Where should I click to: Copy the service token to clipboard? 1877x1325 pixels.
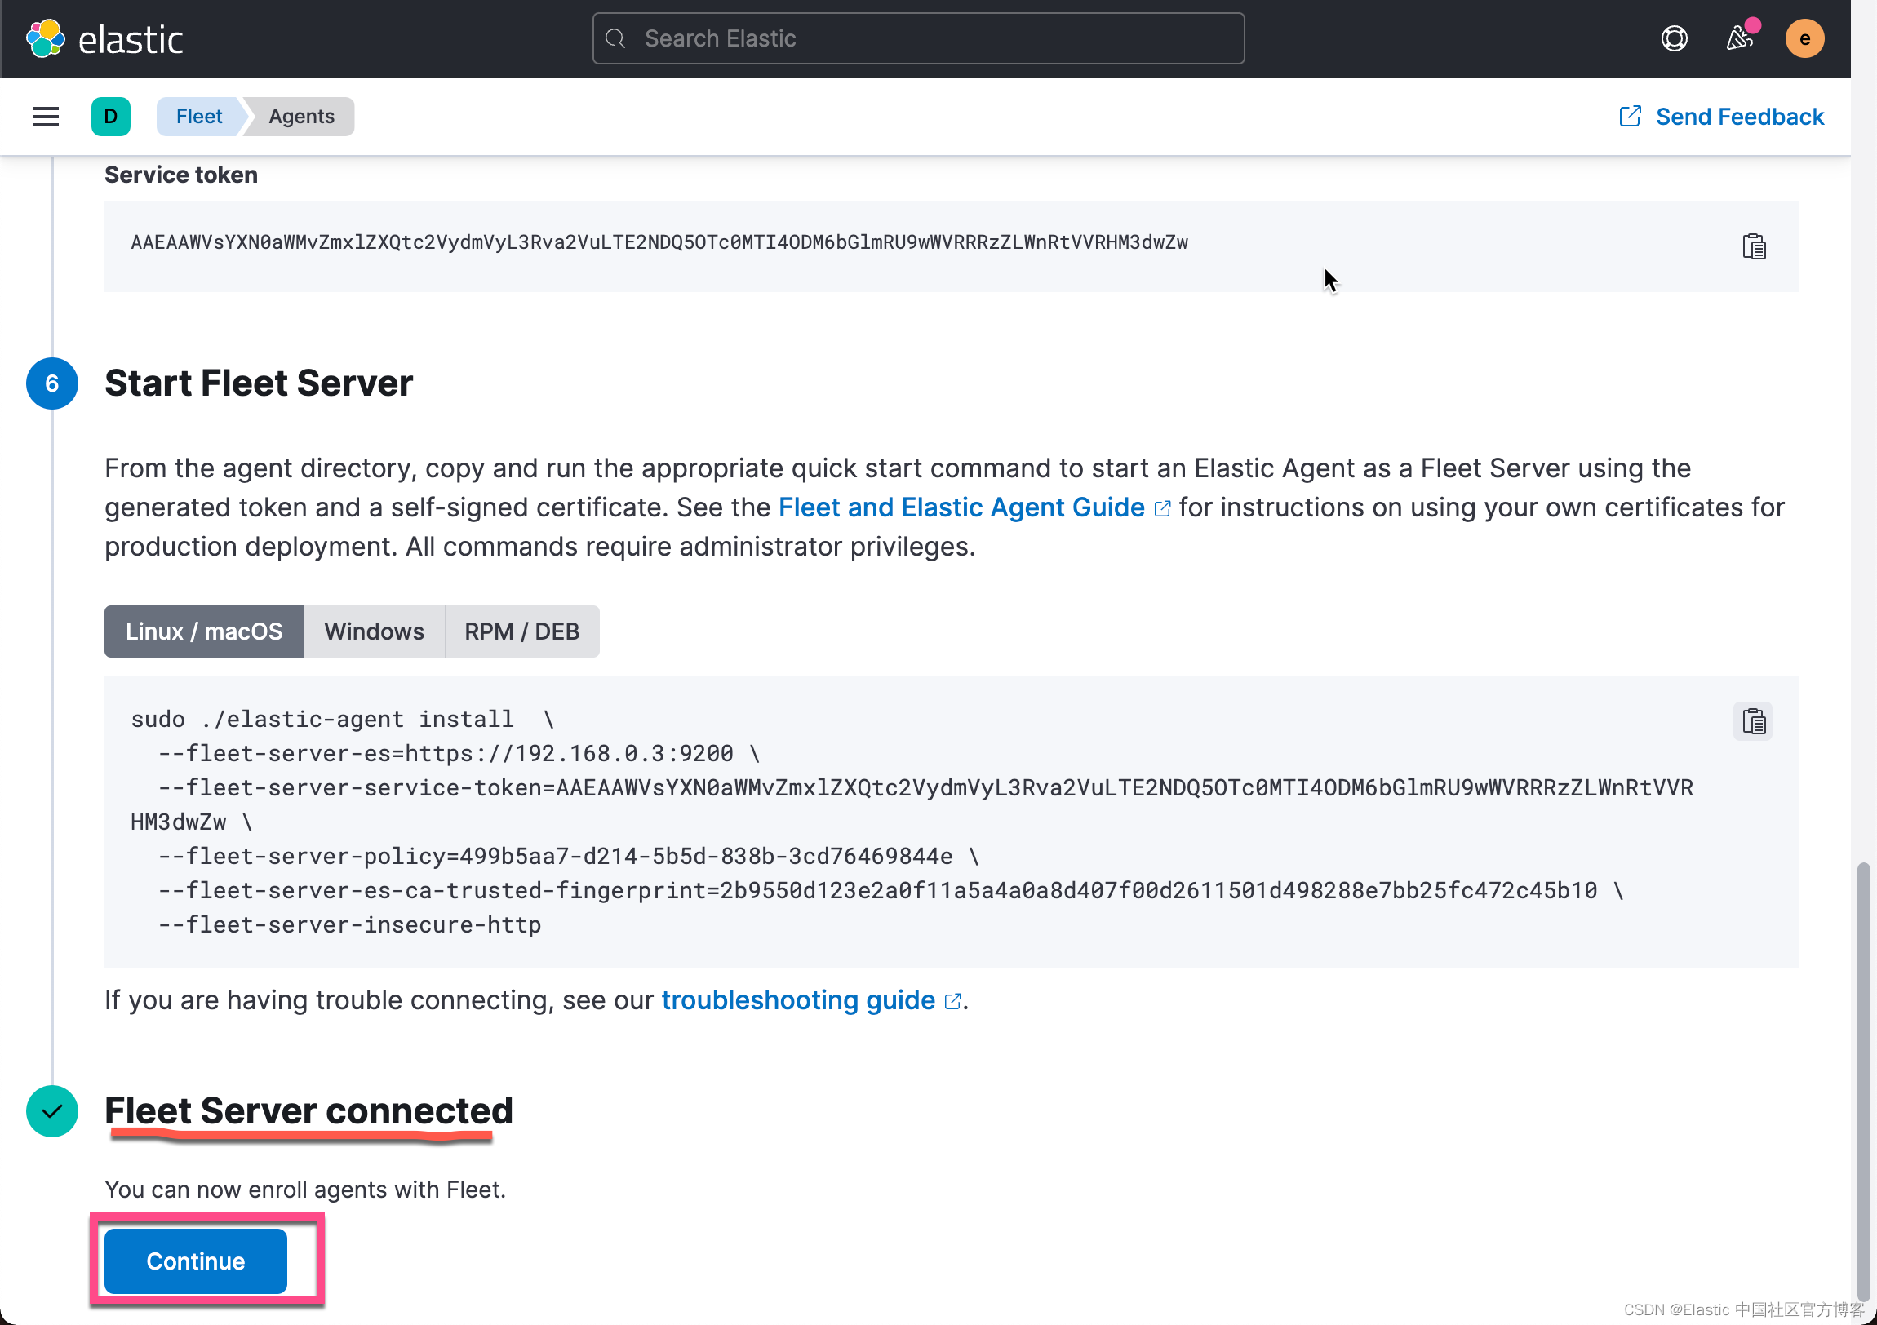(1755, 246)
